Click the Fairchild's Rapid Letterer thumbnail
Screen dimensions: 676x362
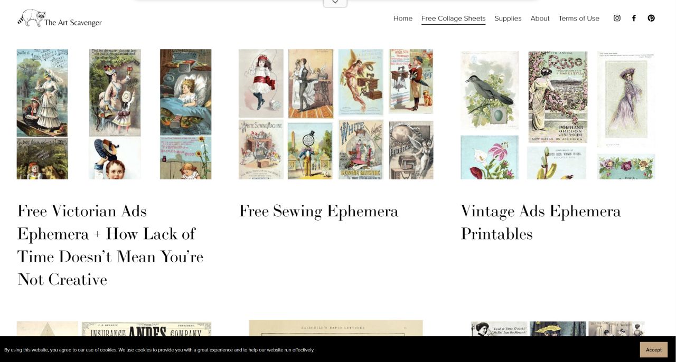click(x=336, y=328)
